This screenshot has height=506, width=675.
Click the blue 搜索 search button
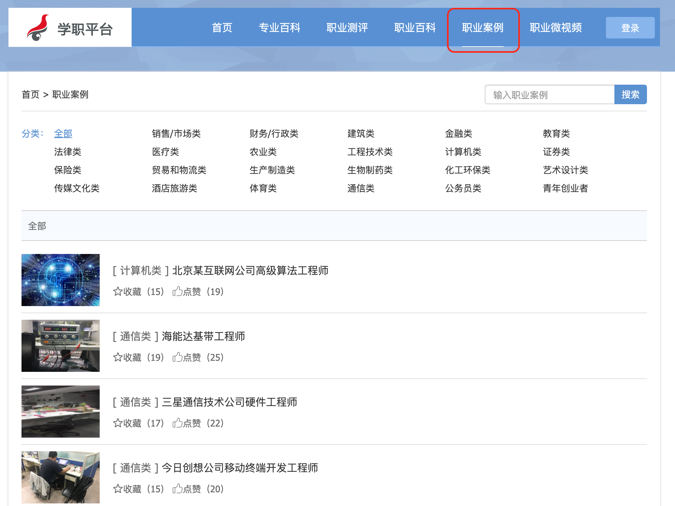click(x=630, y=95)
